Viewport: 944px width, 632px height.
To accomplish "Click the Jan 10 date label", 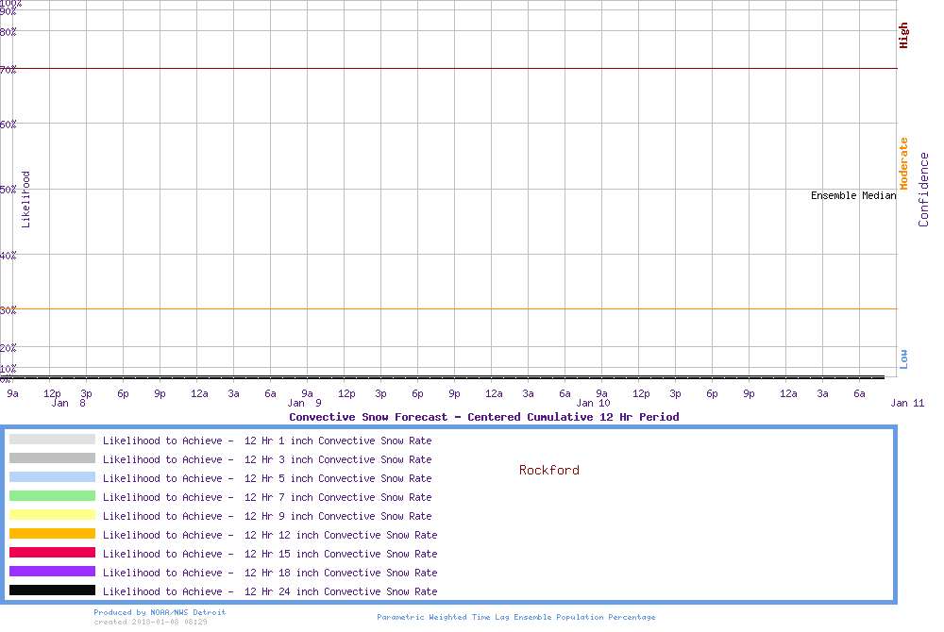I will click(x=593, y=404).
